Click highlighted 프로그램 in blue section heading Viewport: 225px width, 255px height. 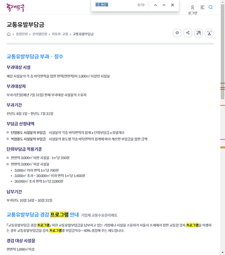tap(59, 214)
